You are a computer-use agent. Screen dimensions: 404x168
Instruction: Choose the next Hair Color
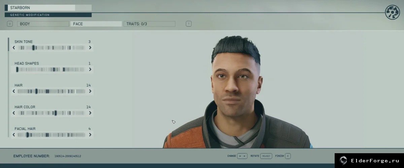(90, 113)
